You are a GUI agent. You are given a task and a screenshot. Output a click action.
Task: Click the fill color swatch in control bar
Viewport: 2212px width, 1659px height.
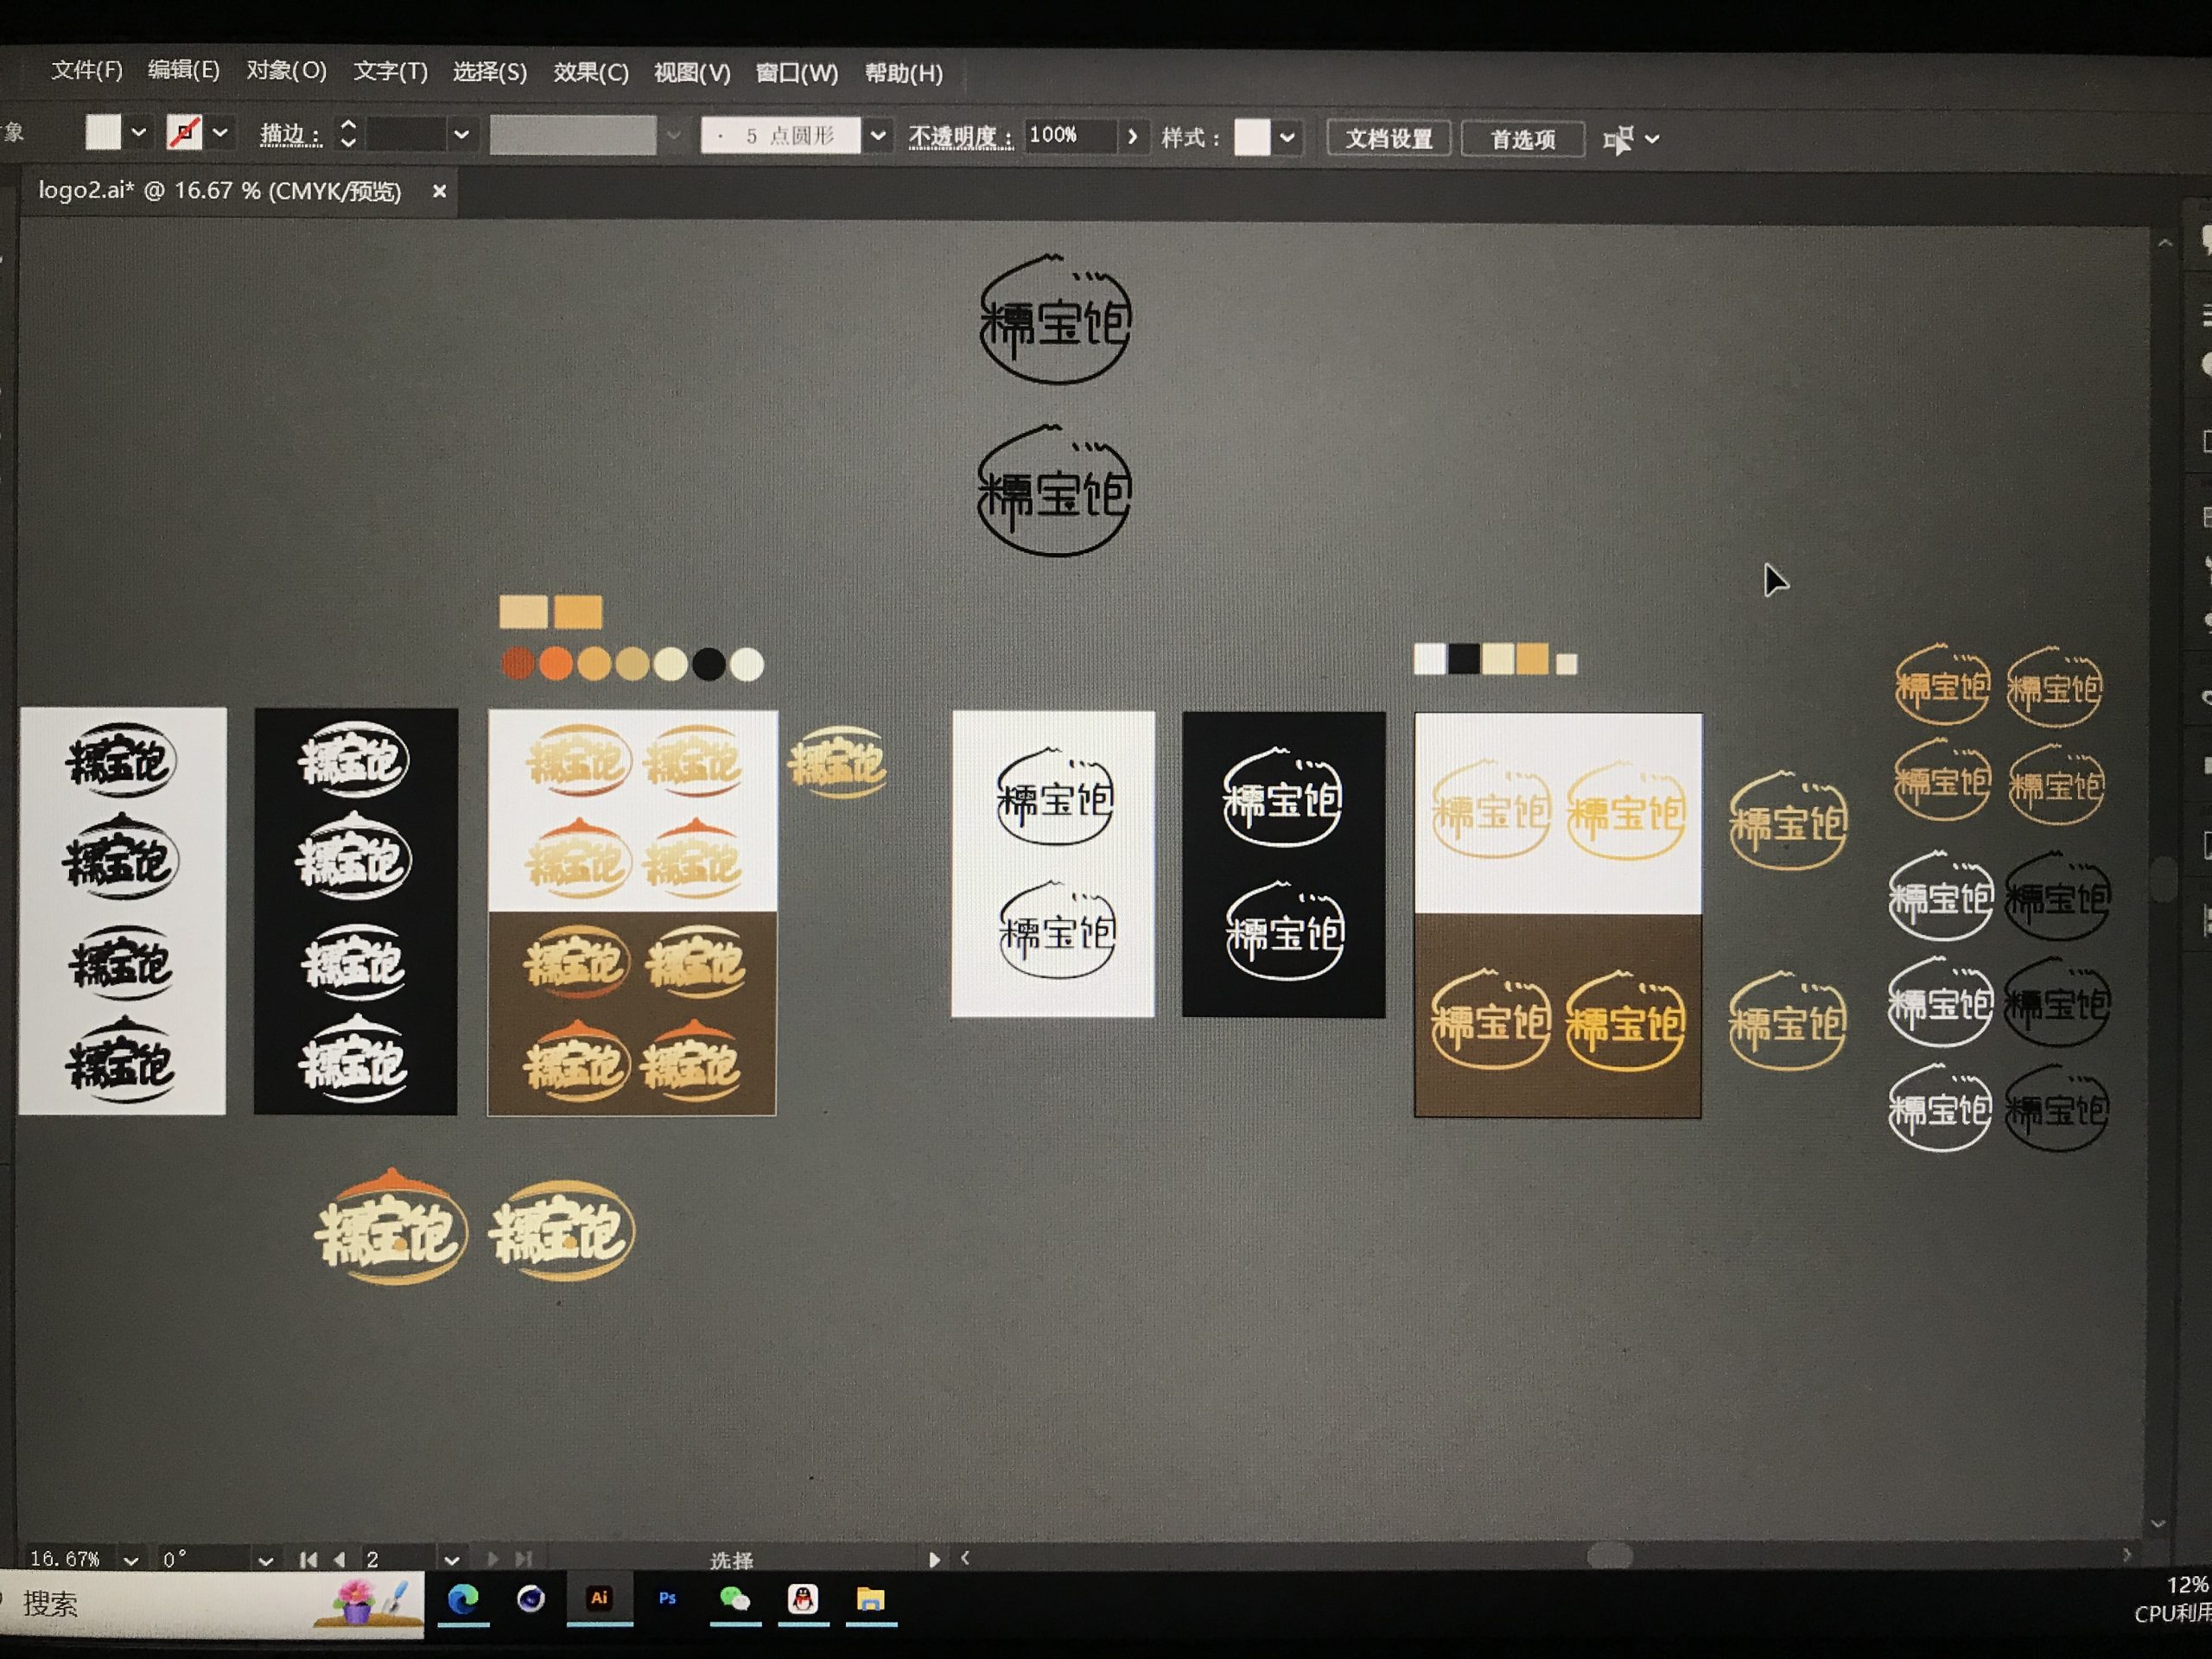(103, 132)
